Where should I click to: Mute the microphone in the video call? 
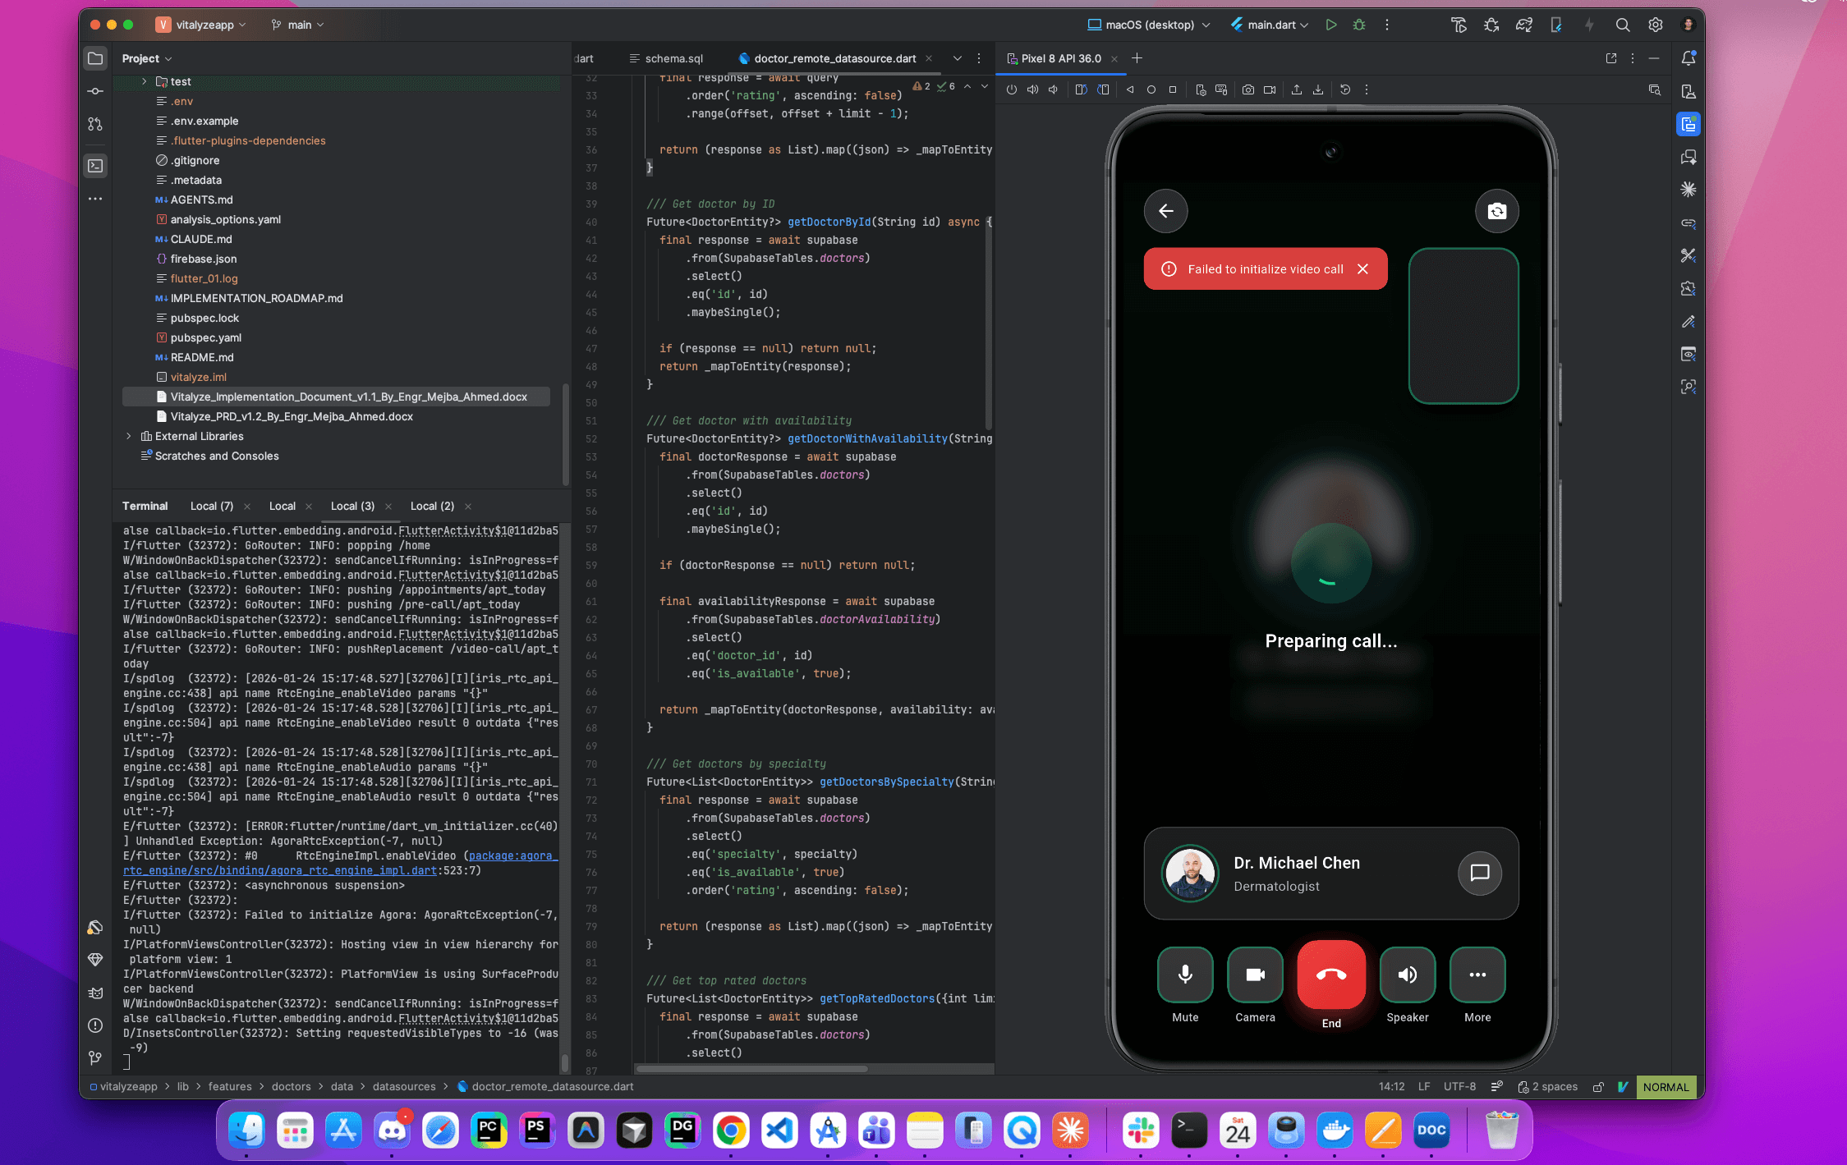click(1184, 975)
